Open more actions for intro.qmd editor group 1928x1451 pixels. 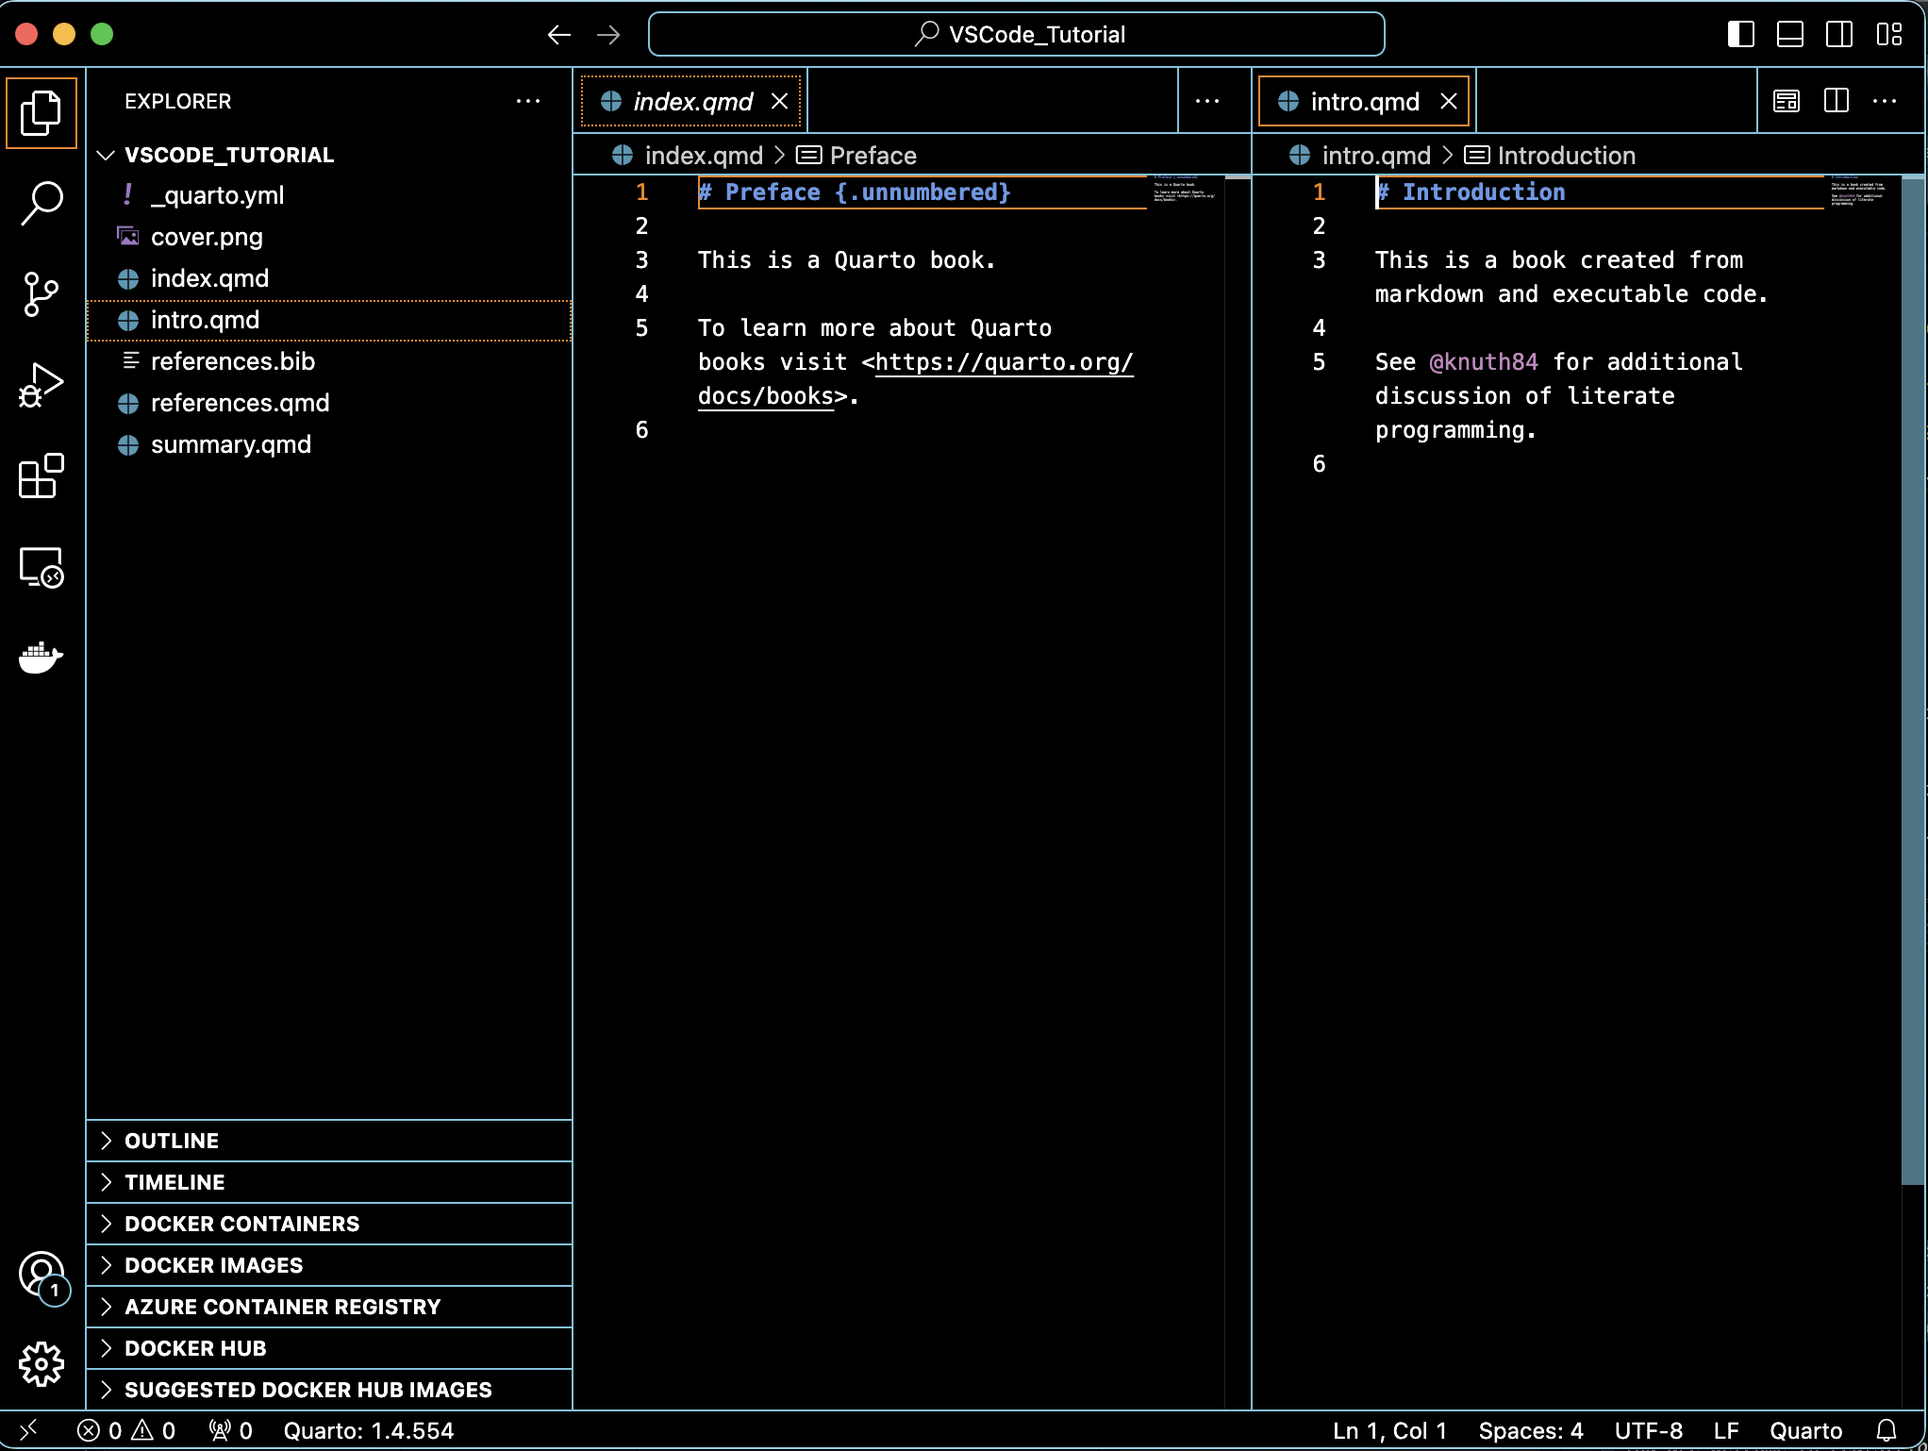tap(1885, 101)
